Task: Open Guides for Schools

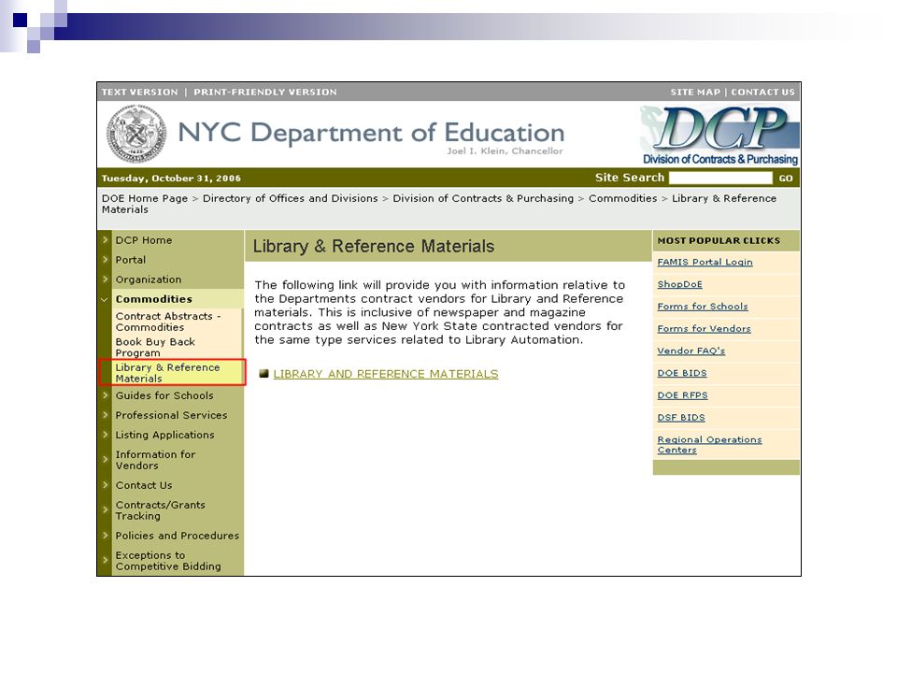Action: (x=164, y=395)
